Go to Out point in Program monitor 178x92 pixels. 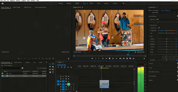click(x=116, y=59)
